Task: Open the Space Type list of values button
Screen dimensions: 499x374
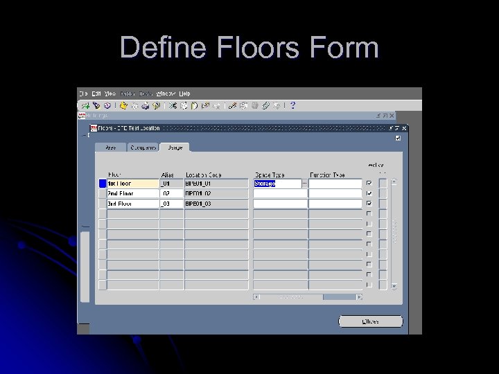Action: click(x=304, y=184)
